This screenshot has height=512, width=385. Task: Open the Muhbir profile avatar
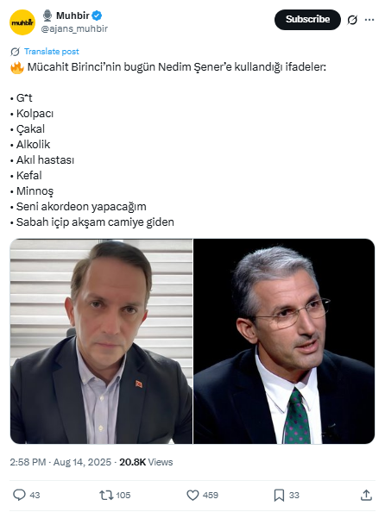[22, 22]
